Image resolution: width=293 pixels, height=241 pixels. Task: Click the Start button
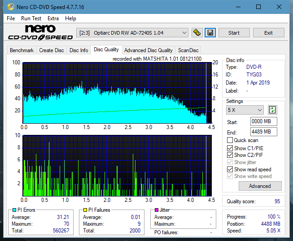click(x=234, y=33)
